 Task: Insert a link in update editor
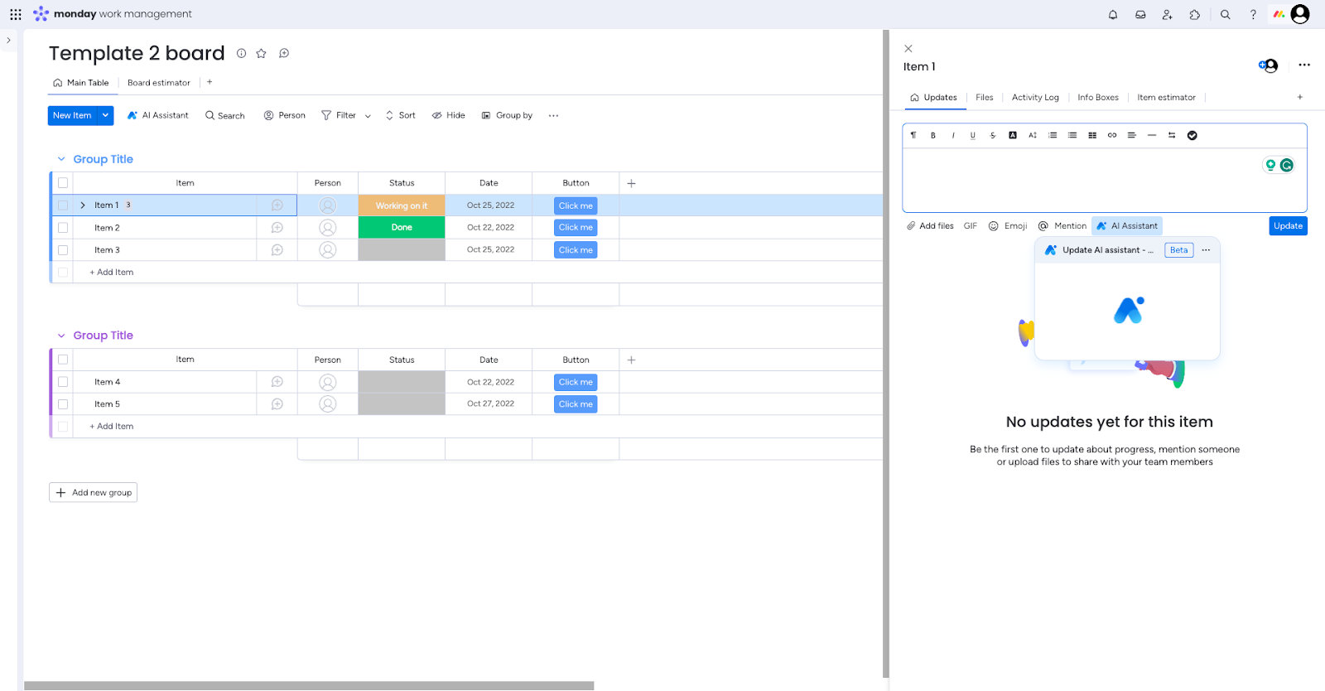[x=1112, y=135]
